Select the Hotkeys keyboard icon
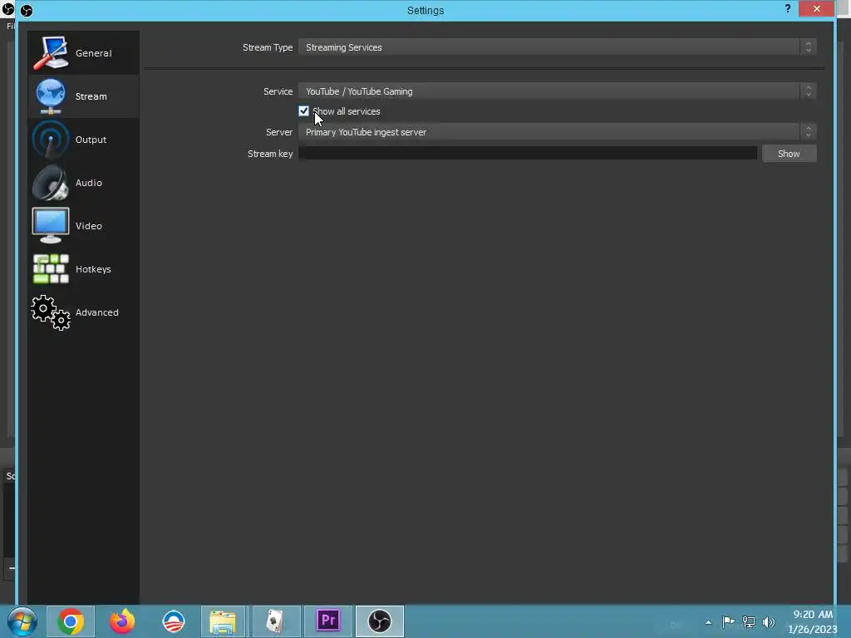Image resolution: width=851 pixels, height=638 pixels. 51,269
